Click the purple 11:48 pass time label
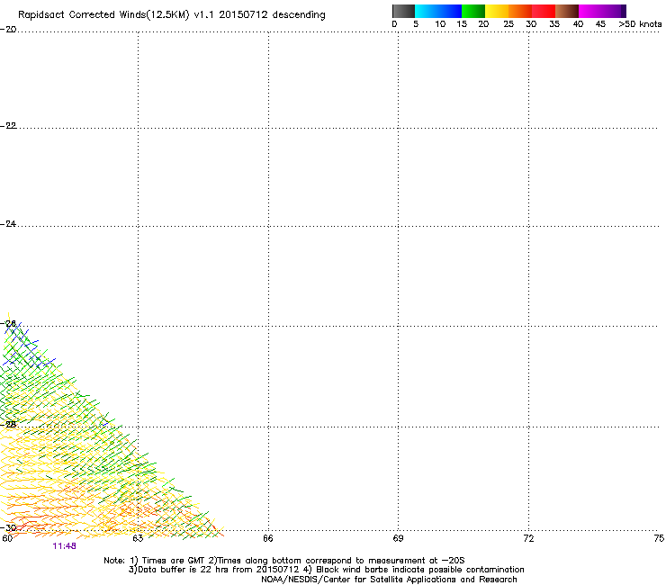The height and width of the screenshot is (585, 666). pos(64,546)
